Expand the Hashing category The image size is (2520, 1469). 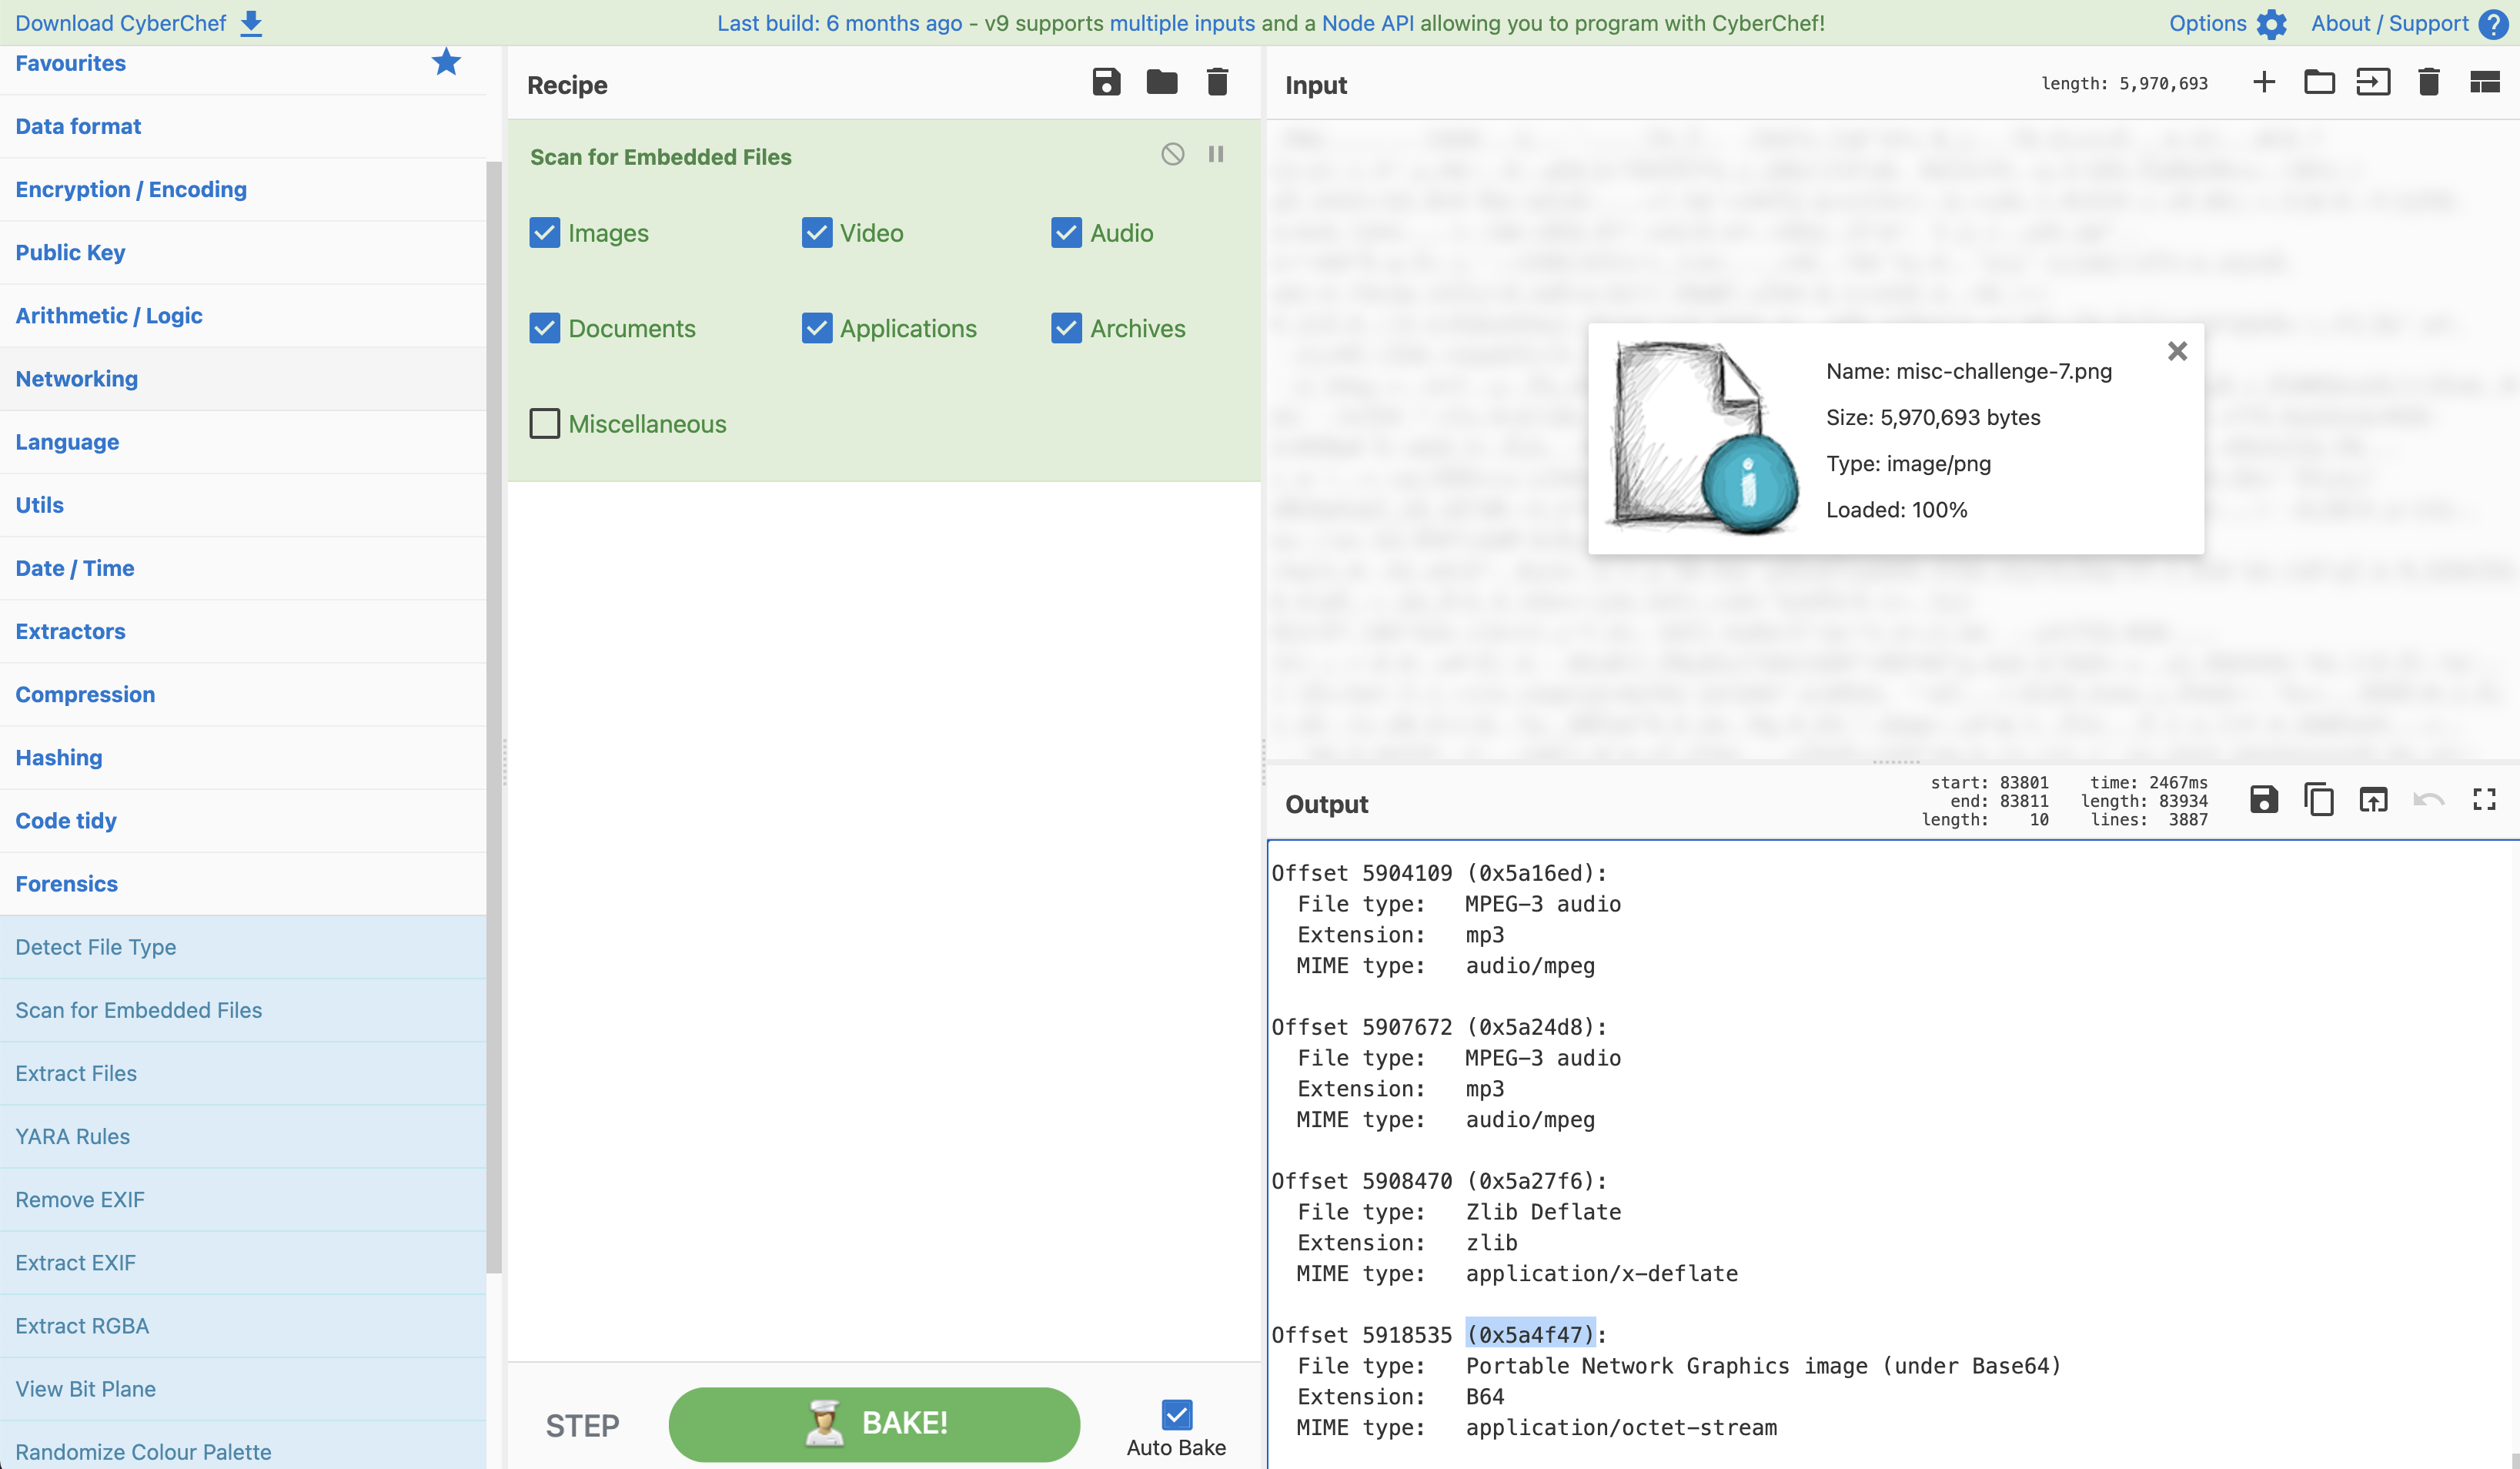[243, 757]
